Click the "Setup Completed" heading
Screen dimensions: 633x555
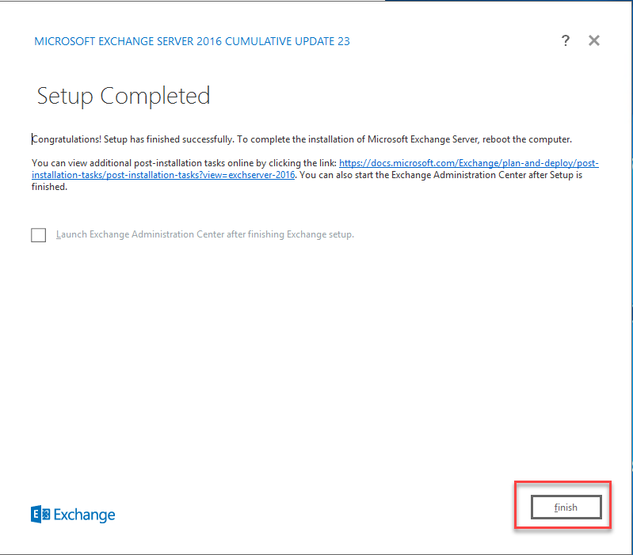coord(124,97)
